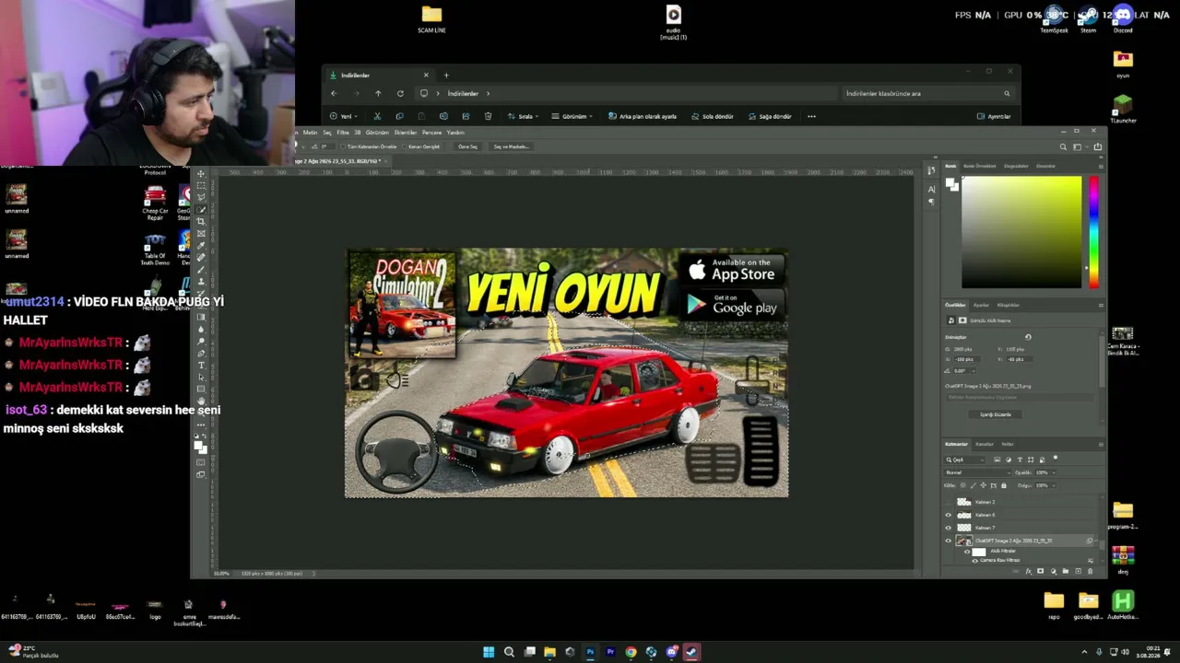The height and width of the screenshot is (663, 1180).
Task: Toggle visibility of Camera Raw Filtresi
Action: point(975,560)
